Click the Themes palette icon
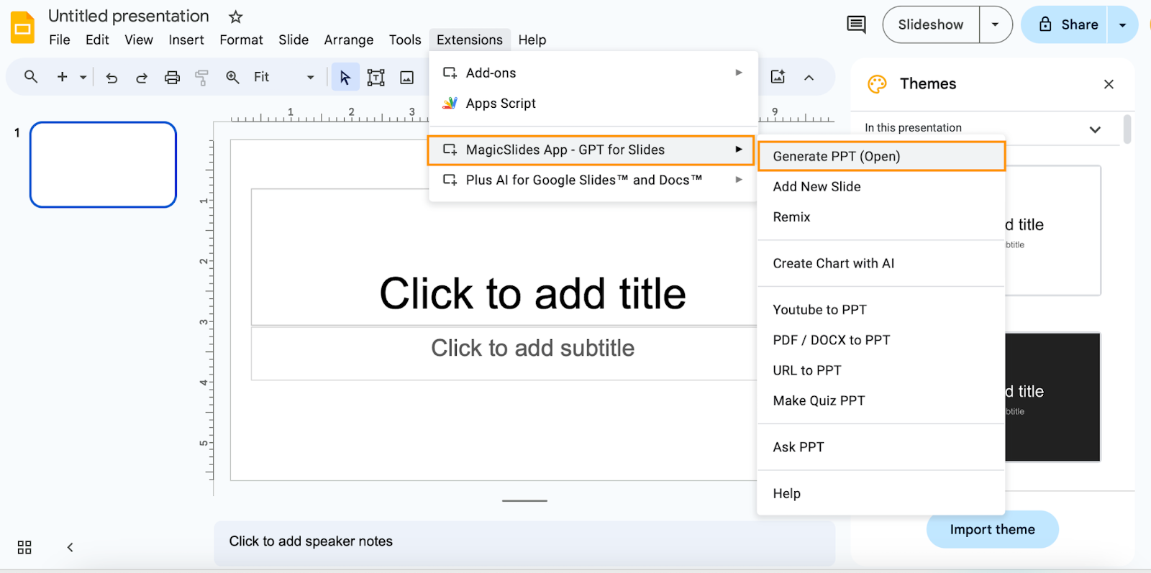This screenshot has height=573, width=1151. [x=877, y=84]
